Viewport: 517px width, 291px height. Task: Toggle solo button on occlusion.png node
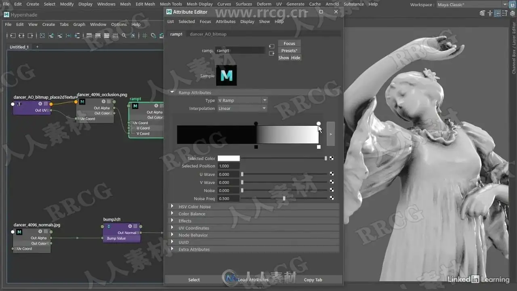pyautogui.click(x=103, y=101)
